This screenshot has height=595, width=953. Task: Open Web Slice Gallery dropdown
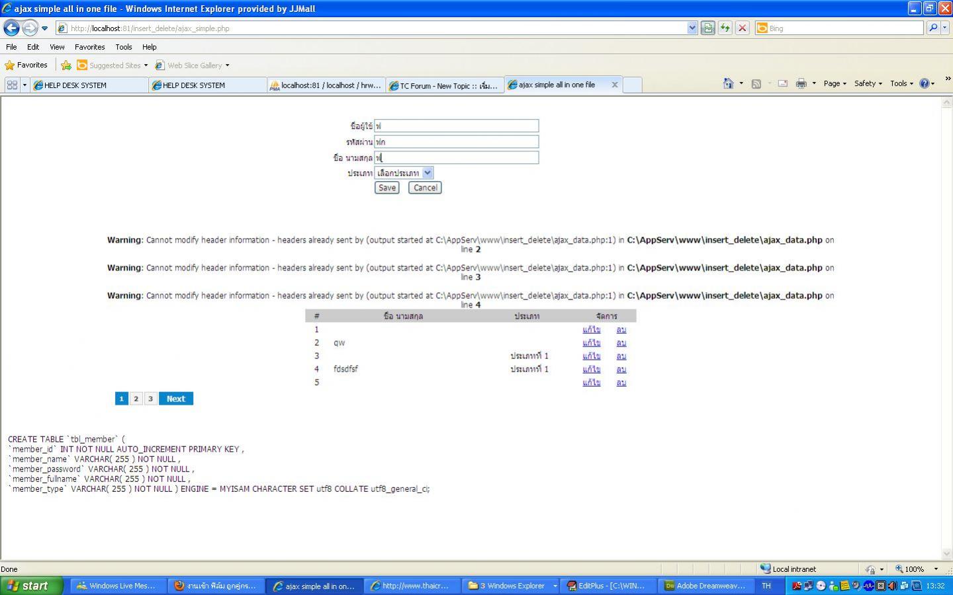click(x=192, y=65)
